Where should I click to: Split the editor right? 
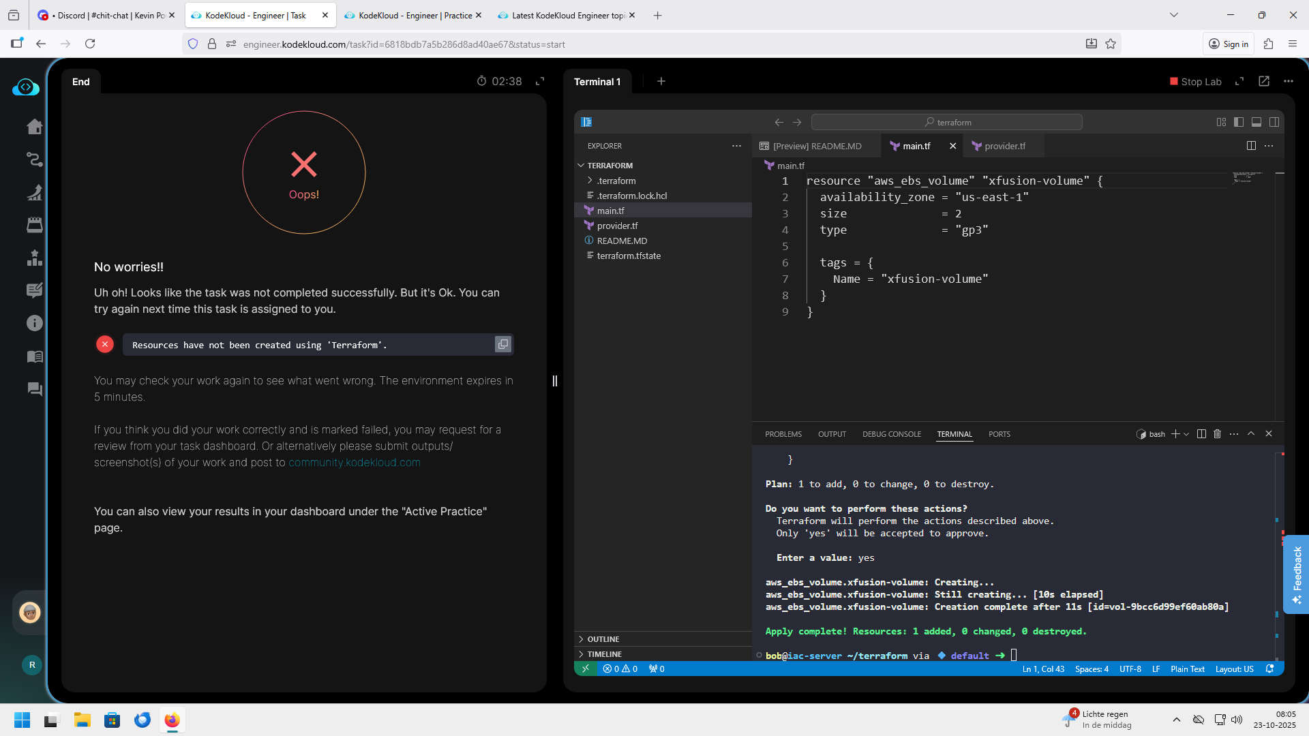(1251, 146)
